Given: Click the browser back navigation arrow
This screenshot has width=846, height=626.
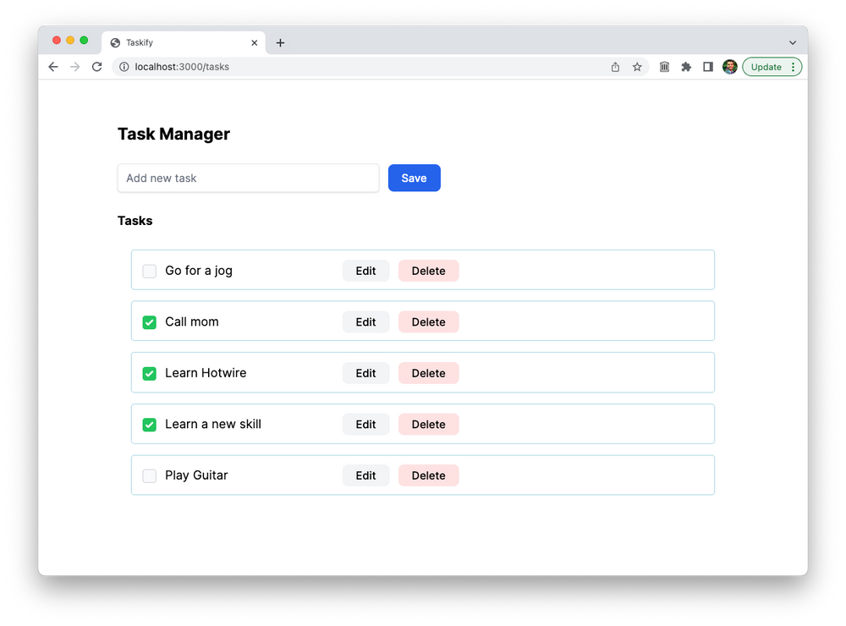Looking at the screenshot, I should click(52, 66).
